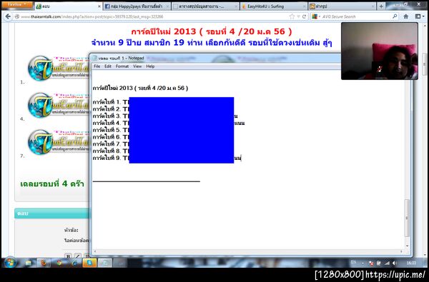Open the address bar history dropdown arrow
This screenshot has height=282, width=429.
pyautogui.click(x=298, y=17)
